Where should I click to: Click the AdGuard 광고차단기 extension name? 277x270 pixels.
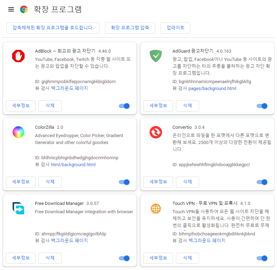click(x=193, y=51)
